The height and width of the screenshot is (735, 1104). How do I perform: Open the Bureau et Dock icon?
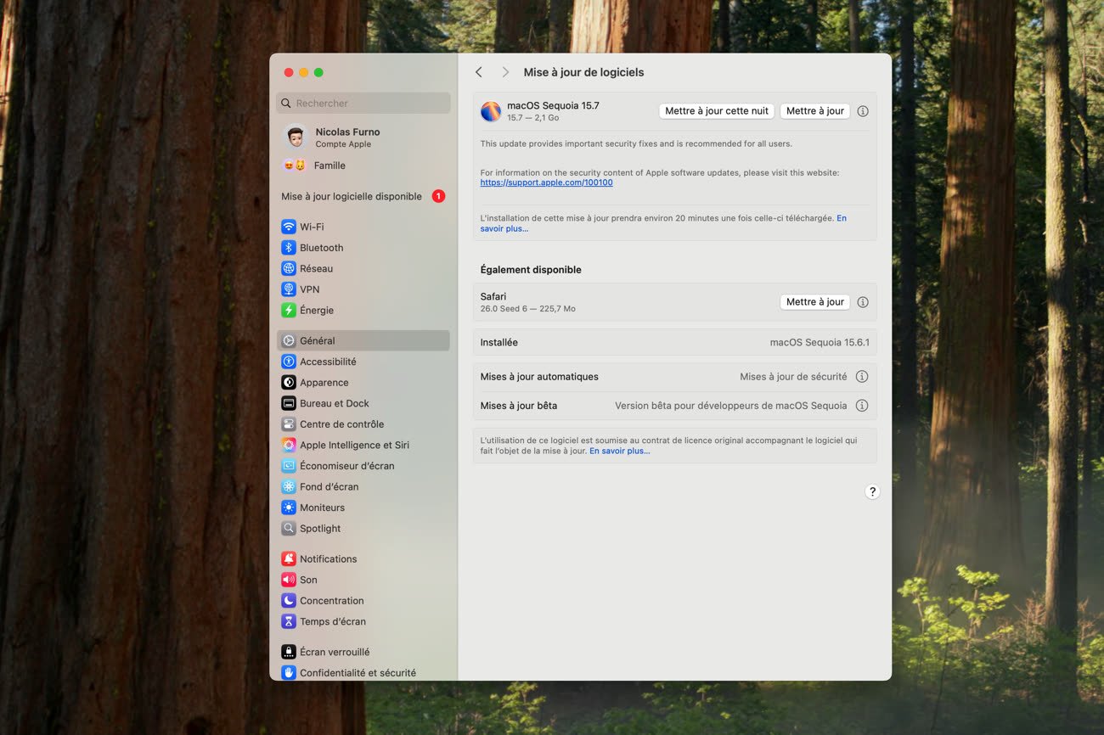pos(289,403)
